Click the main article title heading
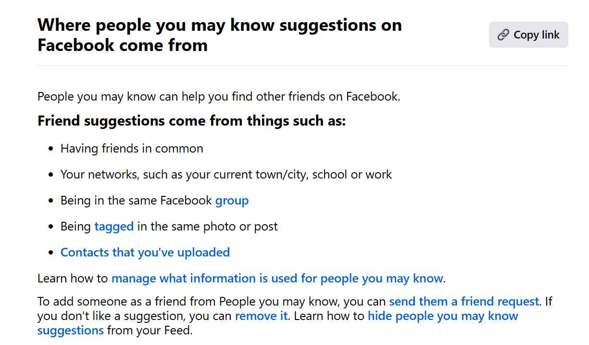Image resolution: width=589 pixels, height=345 pixels. point(219,35)
